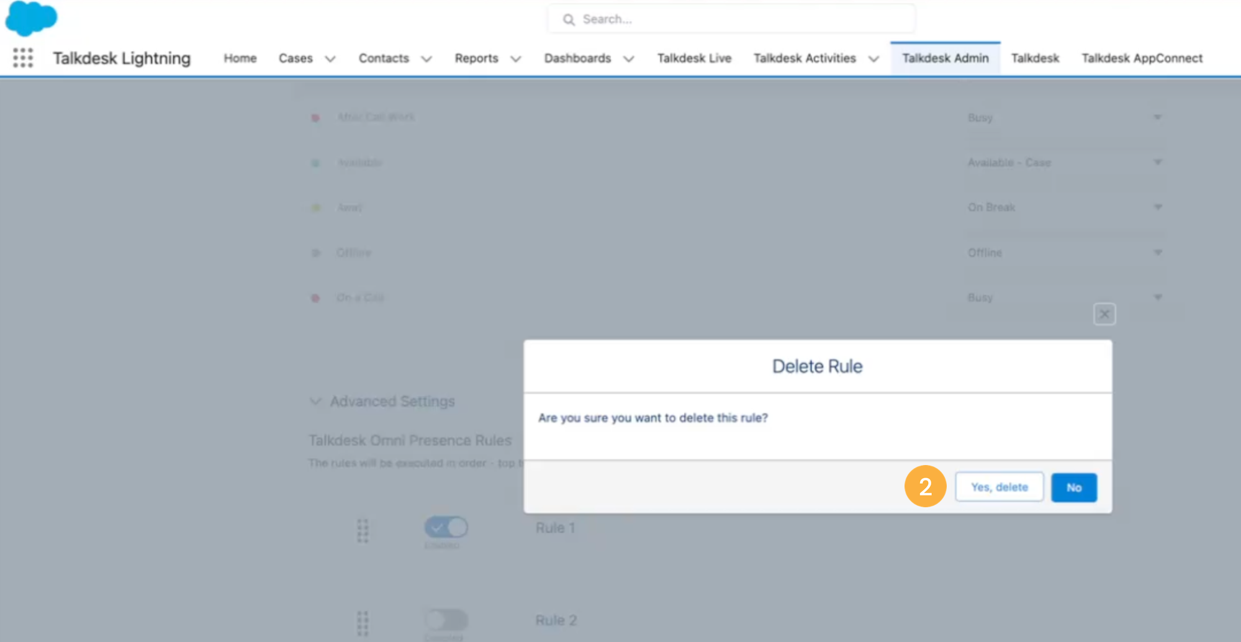The width and height of the screenshot is (1241, 642).
Task: Cancel deletion with the No button
Action: (1074, 487)
